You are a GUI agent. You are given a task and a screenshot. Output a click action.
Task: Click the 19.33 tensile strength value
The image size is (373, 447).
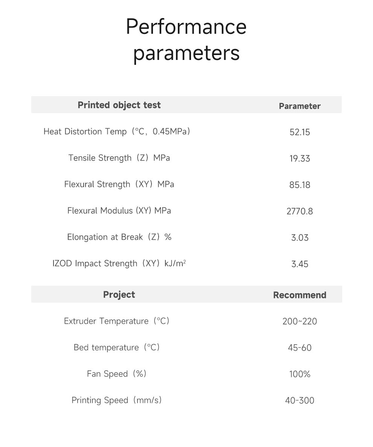(300, 159)
